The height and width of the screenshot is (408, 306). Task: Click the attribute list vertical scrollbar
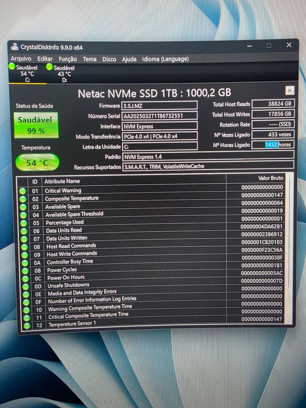point(289,249)
